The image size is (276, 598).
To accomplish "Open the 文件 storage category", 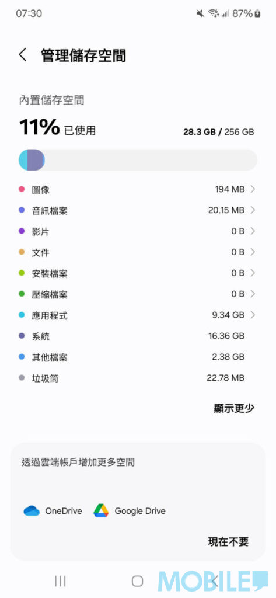I will click(x=138, y=252).
